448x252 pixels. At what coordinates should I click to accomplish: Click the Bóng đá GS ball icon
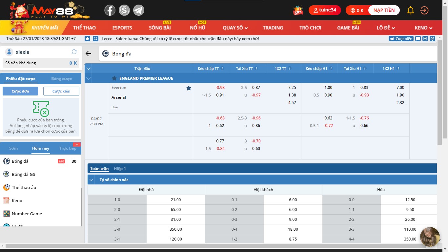(6, 174)
